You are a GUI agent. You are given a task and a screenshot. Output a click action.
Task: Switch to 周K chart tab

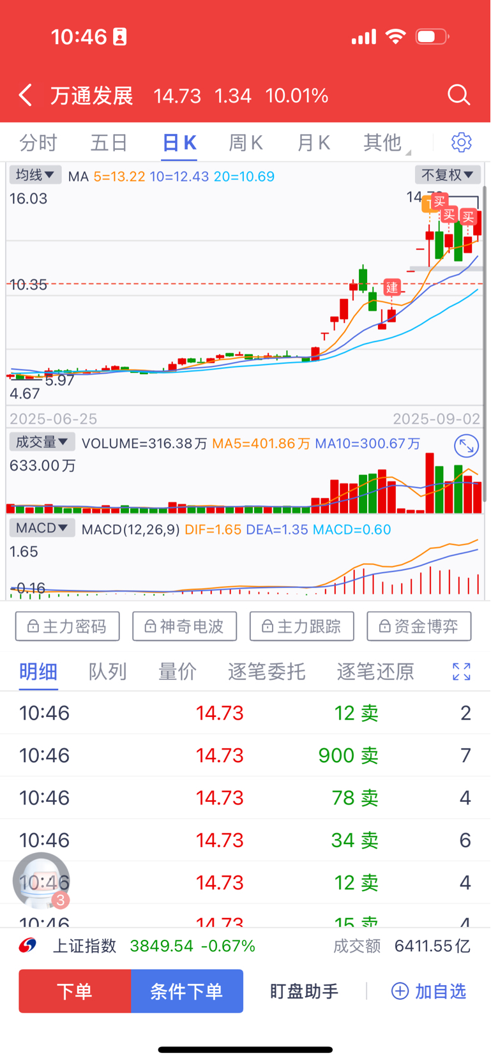click(x=246, y=142)
